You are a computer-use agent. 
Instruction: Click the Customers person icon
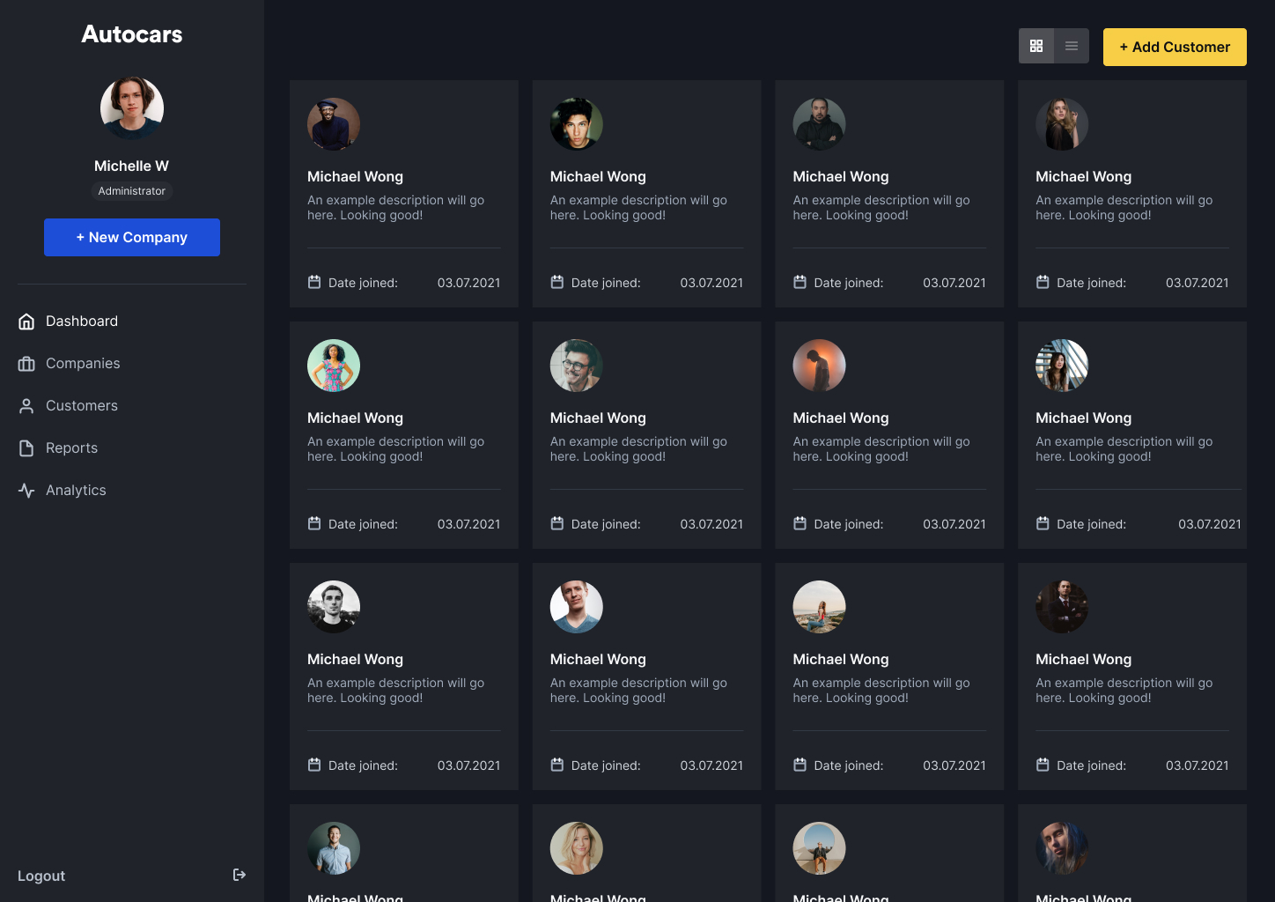pyautogui.click(x=26, y=406)
